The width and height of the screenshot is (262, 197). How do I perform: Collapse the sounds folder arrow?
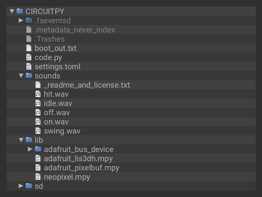pyautogui.click(x=21, y=76)
